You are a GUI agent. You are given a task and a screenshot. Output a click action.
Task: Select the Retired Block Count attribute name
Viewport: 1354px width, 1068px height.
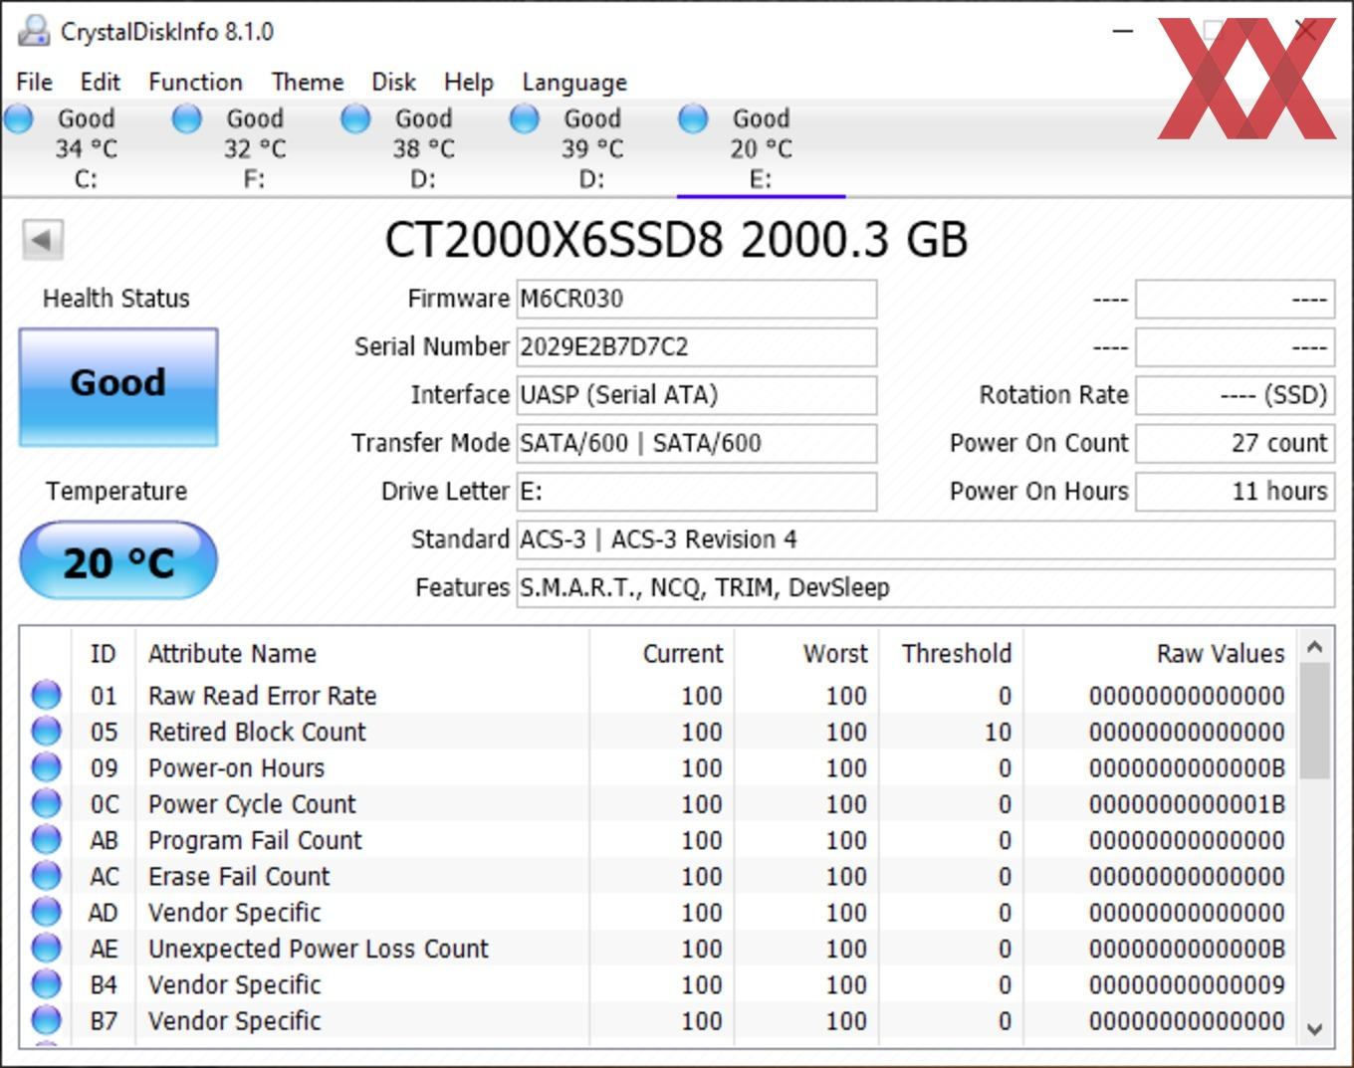point(257,732)
